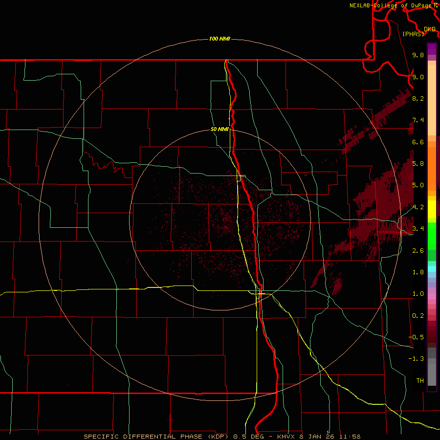Viewport: 440px width, 440px height.
Task: Click the bright orange band on the color bar
Action: pos(432,168)
